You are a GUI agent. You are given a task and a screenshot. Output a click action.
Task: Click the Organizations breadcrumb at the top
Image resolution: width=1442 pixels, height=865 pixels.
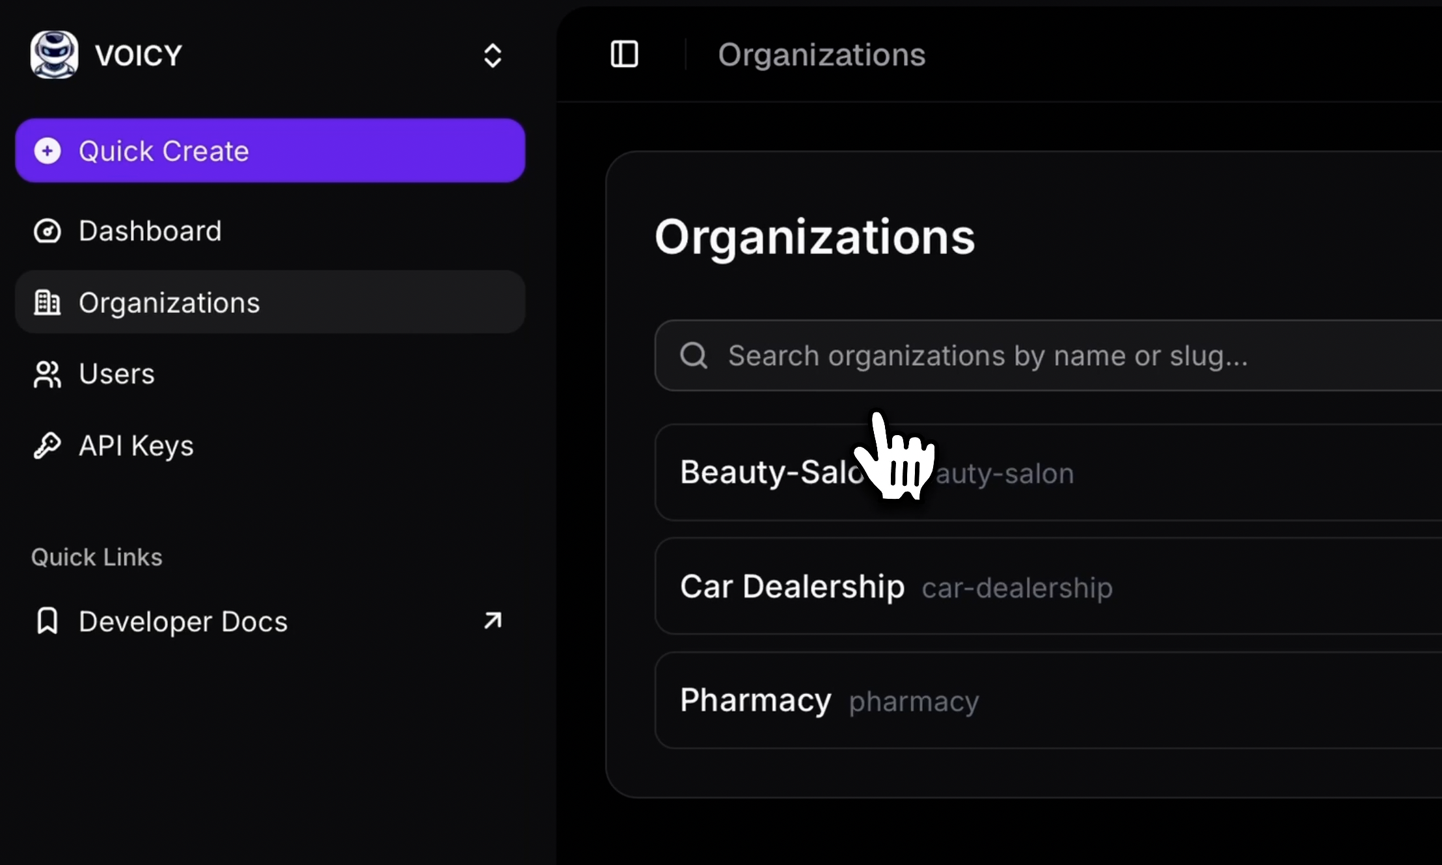click(822, 55)
